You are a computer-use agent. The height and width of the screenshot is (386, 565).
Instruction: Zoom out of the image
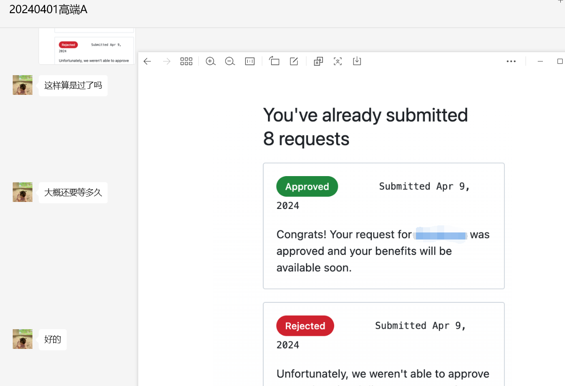coord(230,62)
